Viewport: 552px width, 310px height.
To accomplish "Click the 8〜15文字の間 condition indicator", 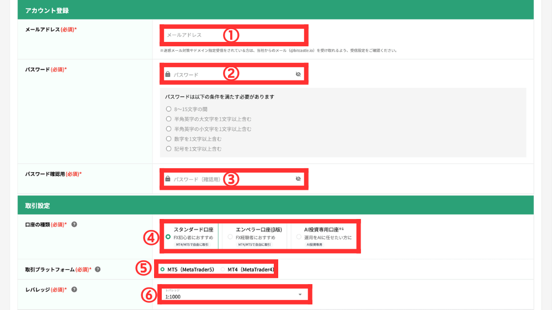I will coord(168,109).
